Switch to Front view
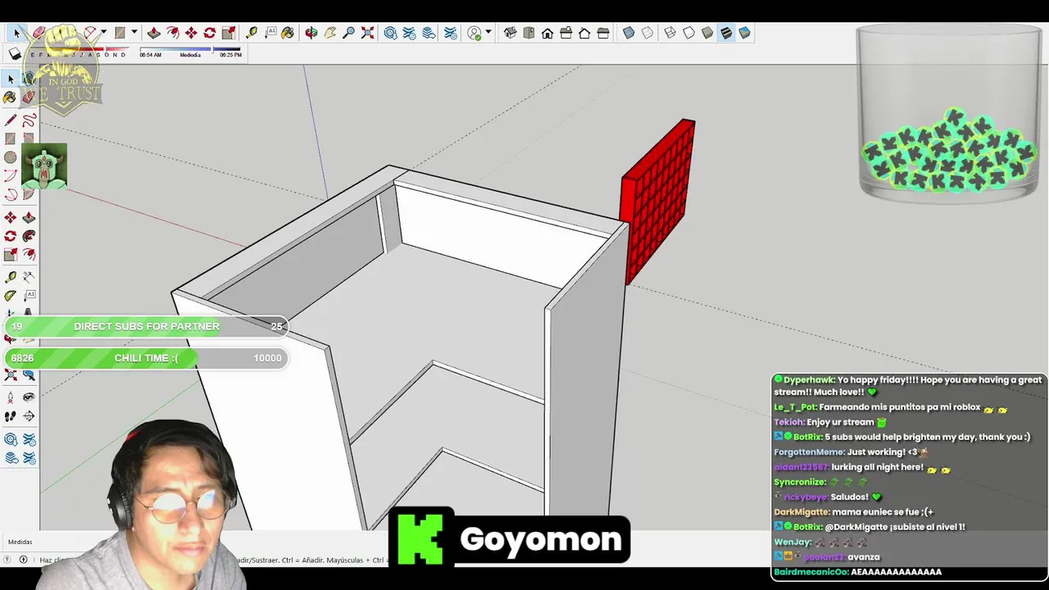The height and width of the screenshot is (590, 1049). point(547,33)
